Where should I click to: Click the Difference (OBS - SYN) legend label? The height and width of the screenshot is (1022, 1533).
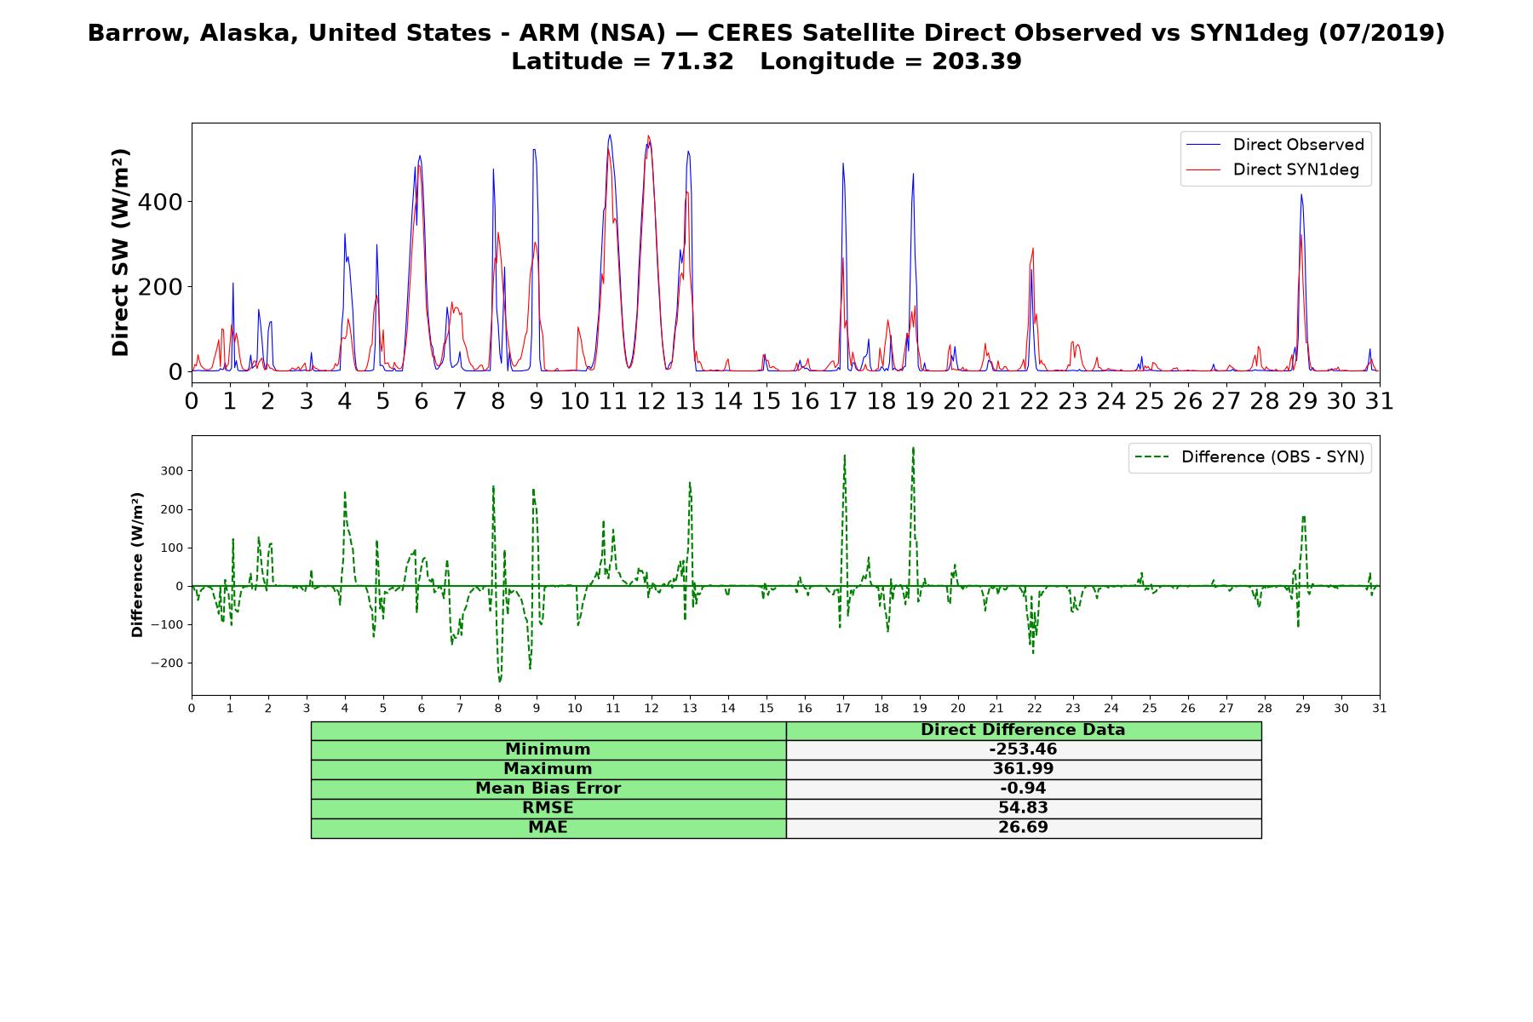[x=1272, y=457]
